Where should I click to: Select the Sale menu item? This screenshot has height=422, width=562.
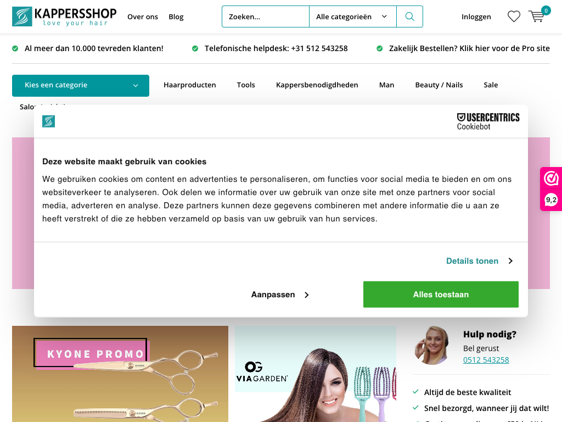tap(490, 85)
